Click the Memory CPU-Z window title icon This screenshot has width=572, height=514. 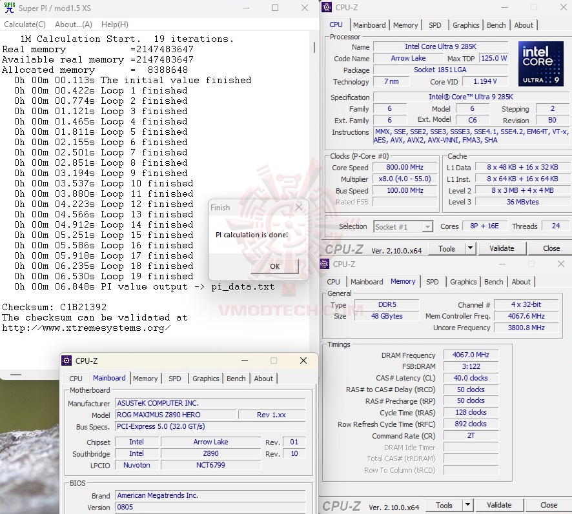324,264
